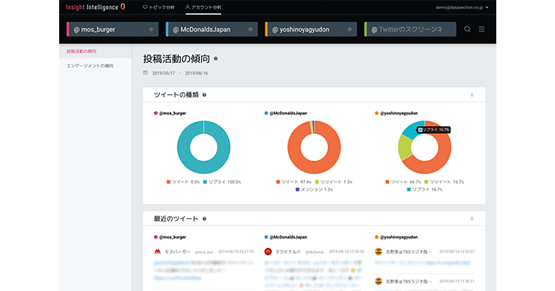Click help icon next to ツイートの種類
This screenshot has width=555, height=291.
tap(204, 95)
